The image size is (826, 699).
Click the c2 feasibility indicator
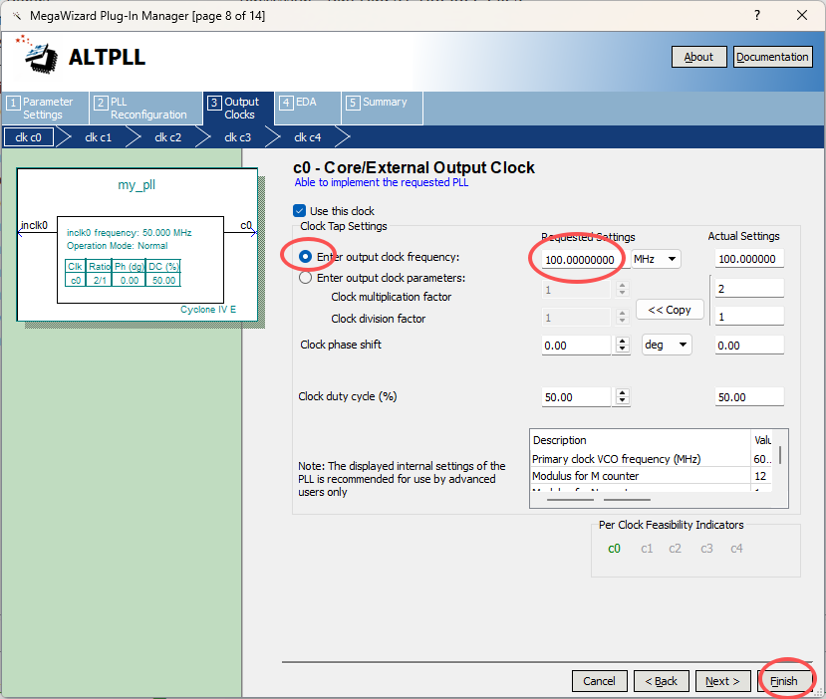[x=675, y=549]
